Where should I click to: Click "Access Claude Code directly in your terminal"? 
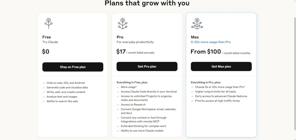(x=149, y=92)
